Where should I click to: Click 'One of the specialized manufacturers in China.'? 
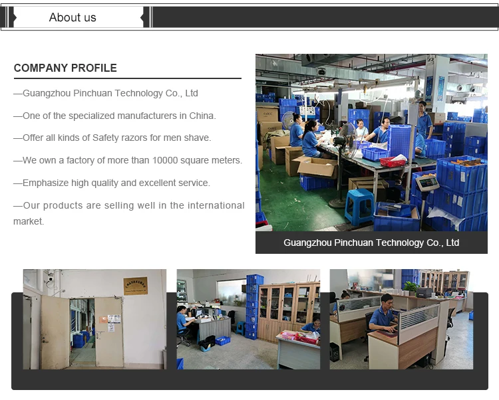point(114,116)
